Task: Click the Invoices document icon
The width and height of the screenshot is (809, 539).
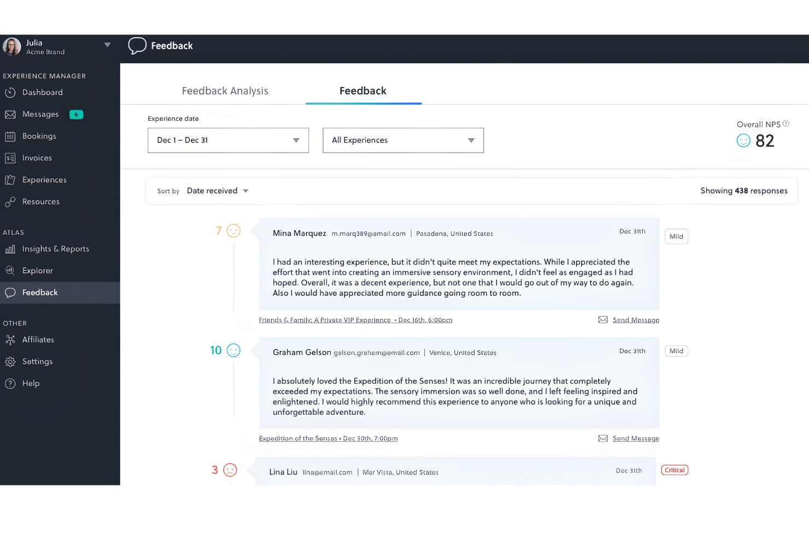Action: [x=10, y=158]
